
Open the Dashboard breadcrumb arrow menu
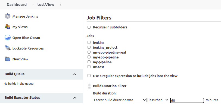coord(33,5)
